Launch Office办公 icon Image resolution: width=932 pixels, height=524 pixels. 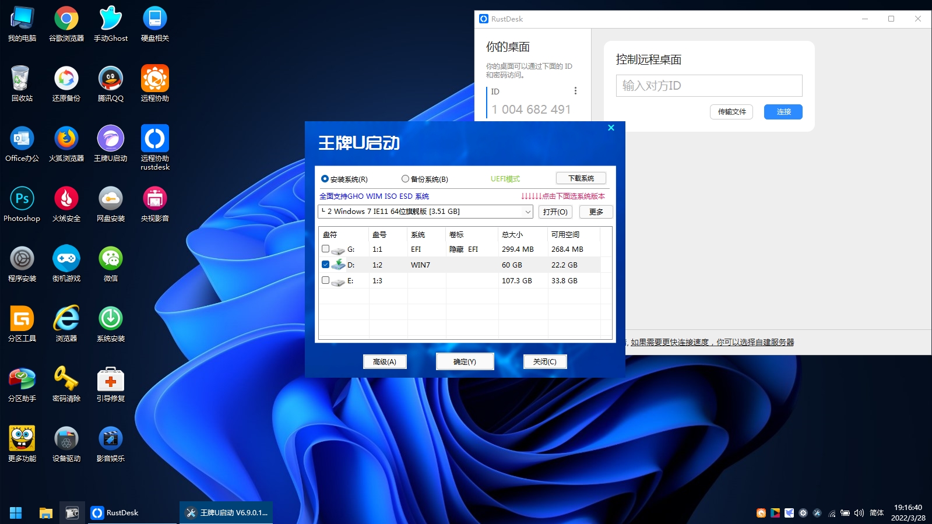(x=22, y=145)
